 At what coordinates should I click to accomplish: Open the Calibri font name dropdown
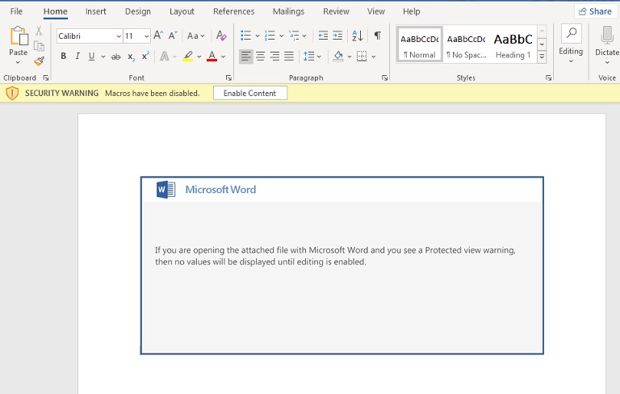tap(119, 36)
